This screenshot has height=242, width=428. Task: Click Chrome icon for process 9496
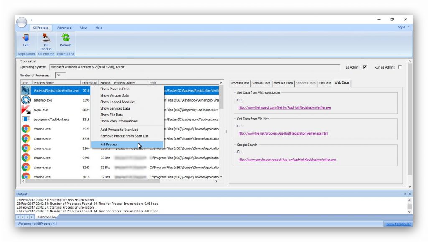[26, 158]
